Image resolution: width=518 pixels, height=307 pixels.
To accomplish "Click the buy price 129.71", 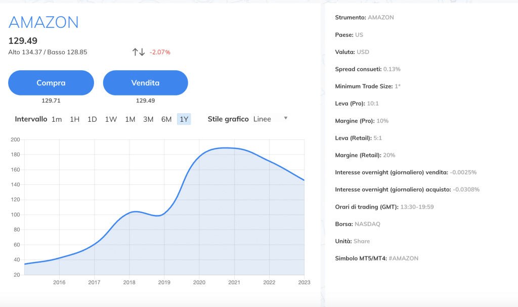I will coord(51,100).
